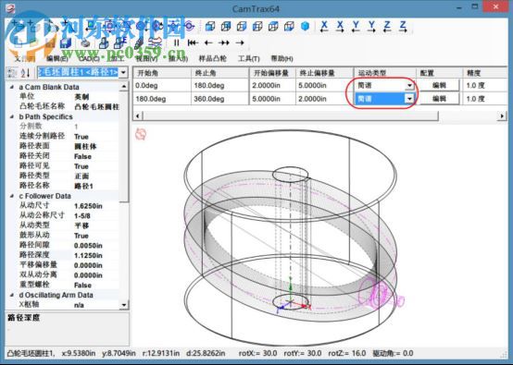Select the 360.0deg end angle cell
Screen dimensions: 513x365
point(220,99)
